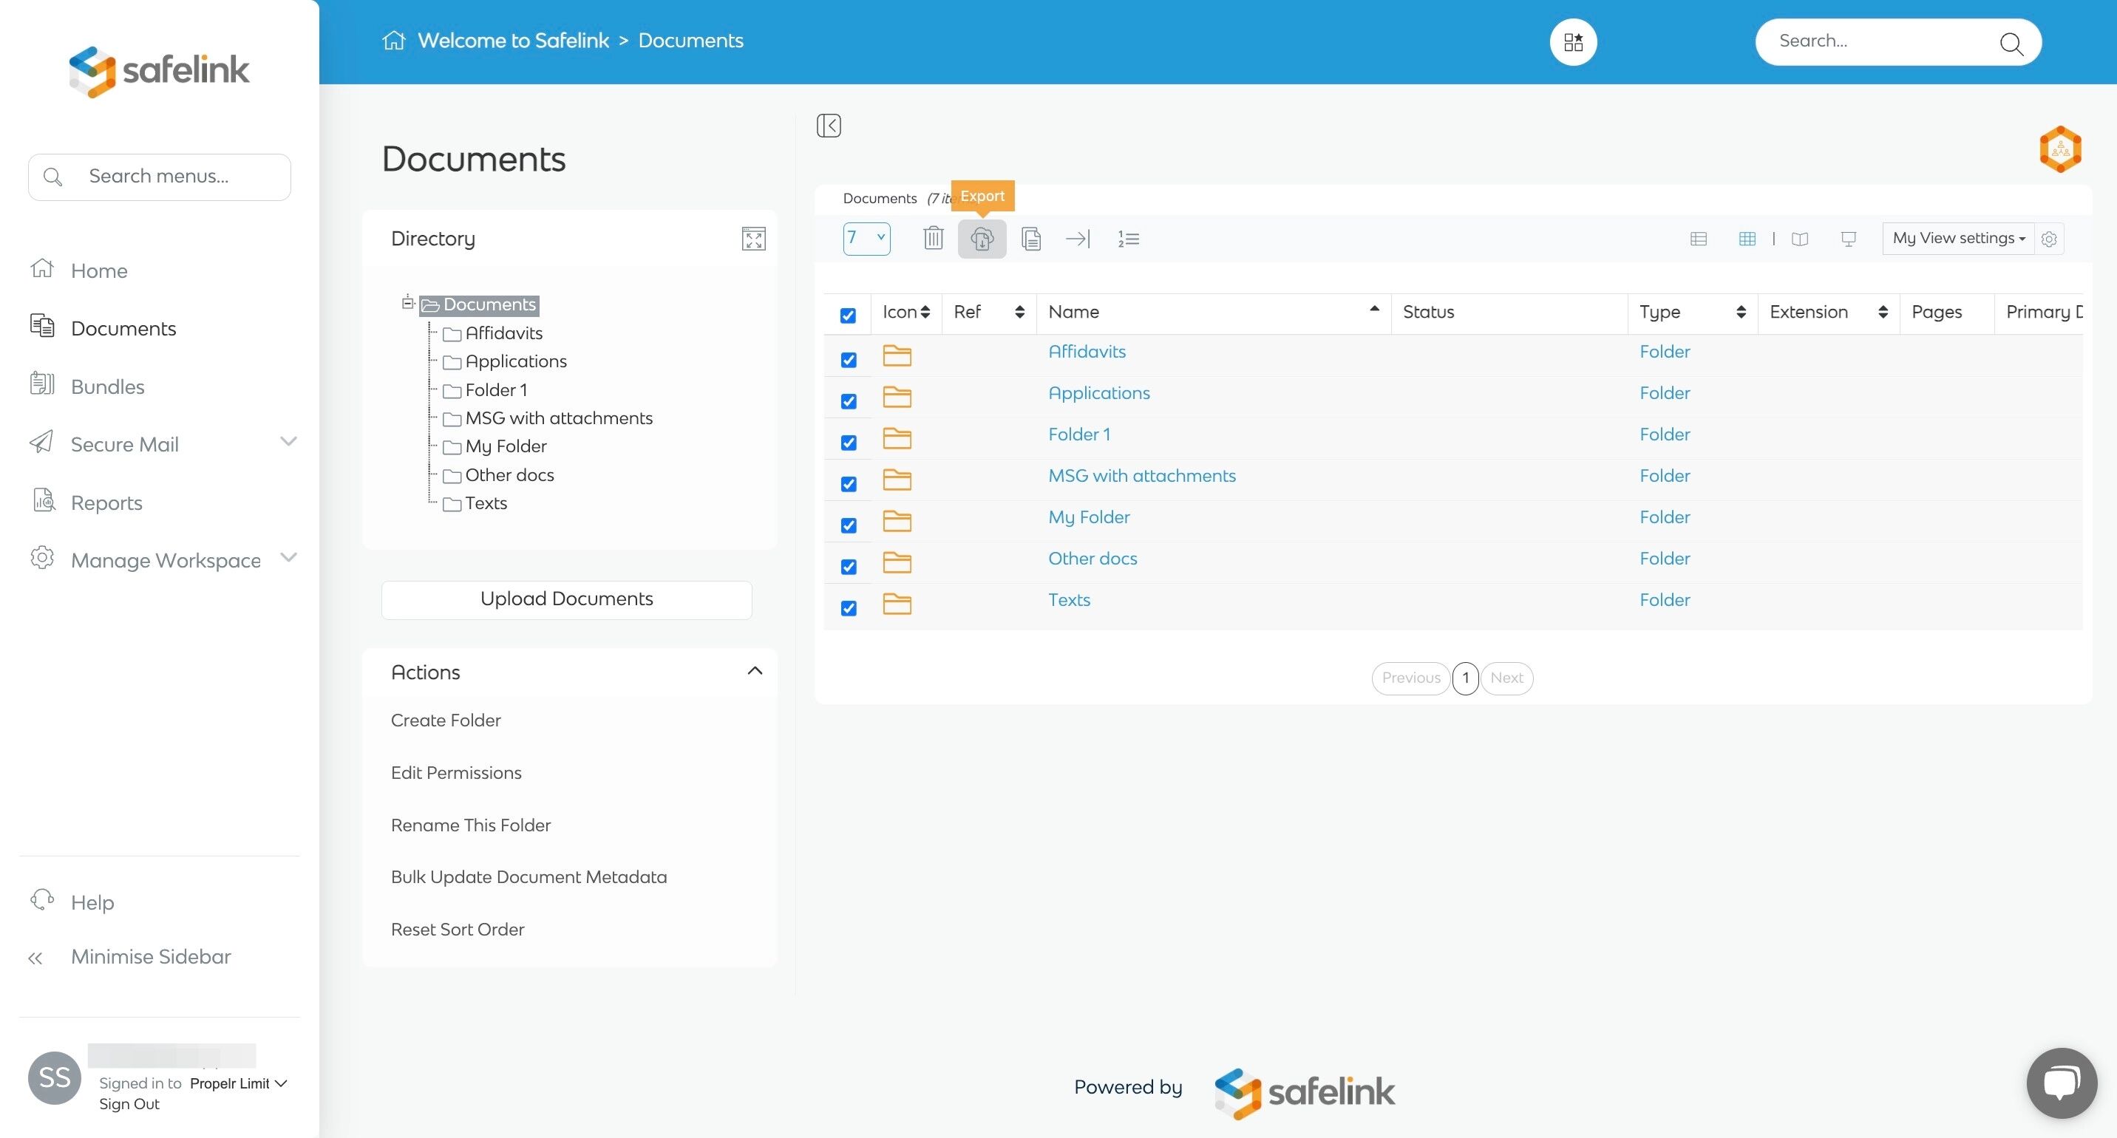The image size is (2117, 1138).
Task: Click the trash delete icon
Action: tap(933, 239)
